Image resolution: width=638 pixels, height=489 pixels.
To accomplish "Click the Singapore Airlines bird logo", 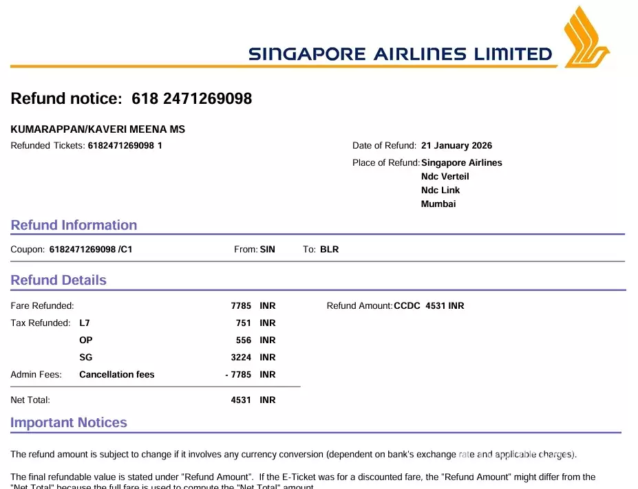I will (586, 37).
